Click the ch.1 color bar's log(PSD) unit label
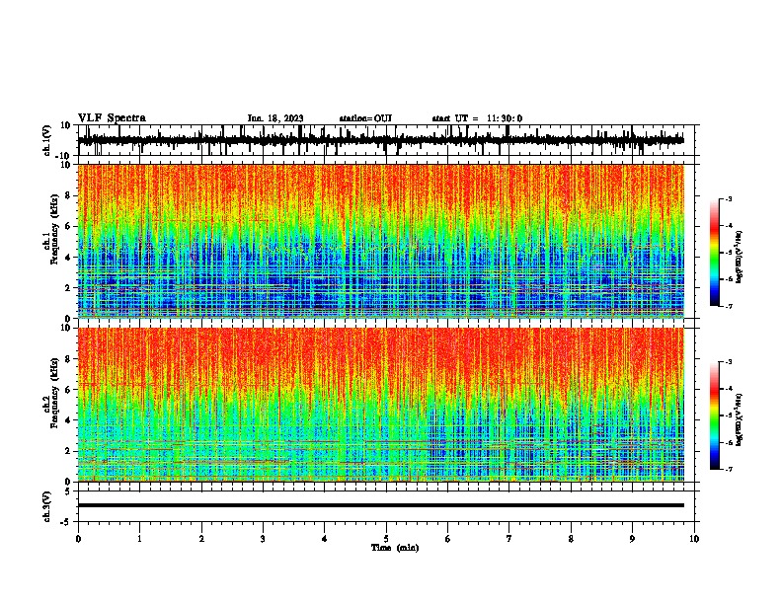782x604 pixels. (740, 257)
